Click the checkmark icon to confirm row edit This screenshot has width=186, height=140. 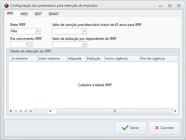[26, 111]
